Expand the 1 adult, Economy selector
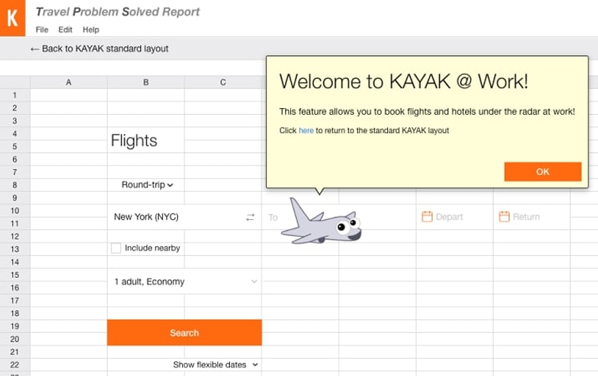 pos(185,282)
